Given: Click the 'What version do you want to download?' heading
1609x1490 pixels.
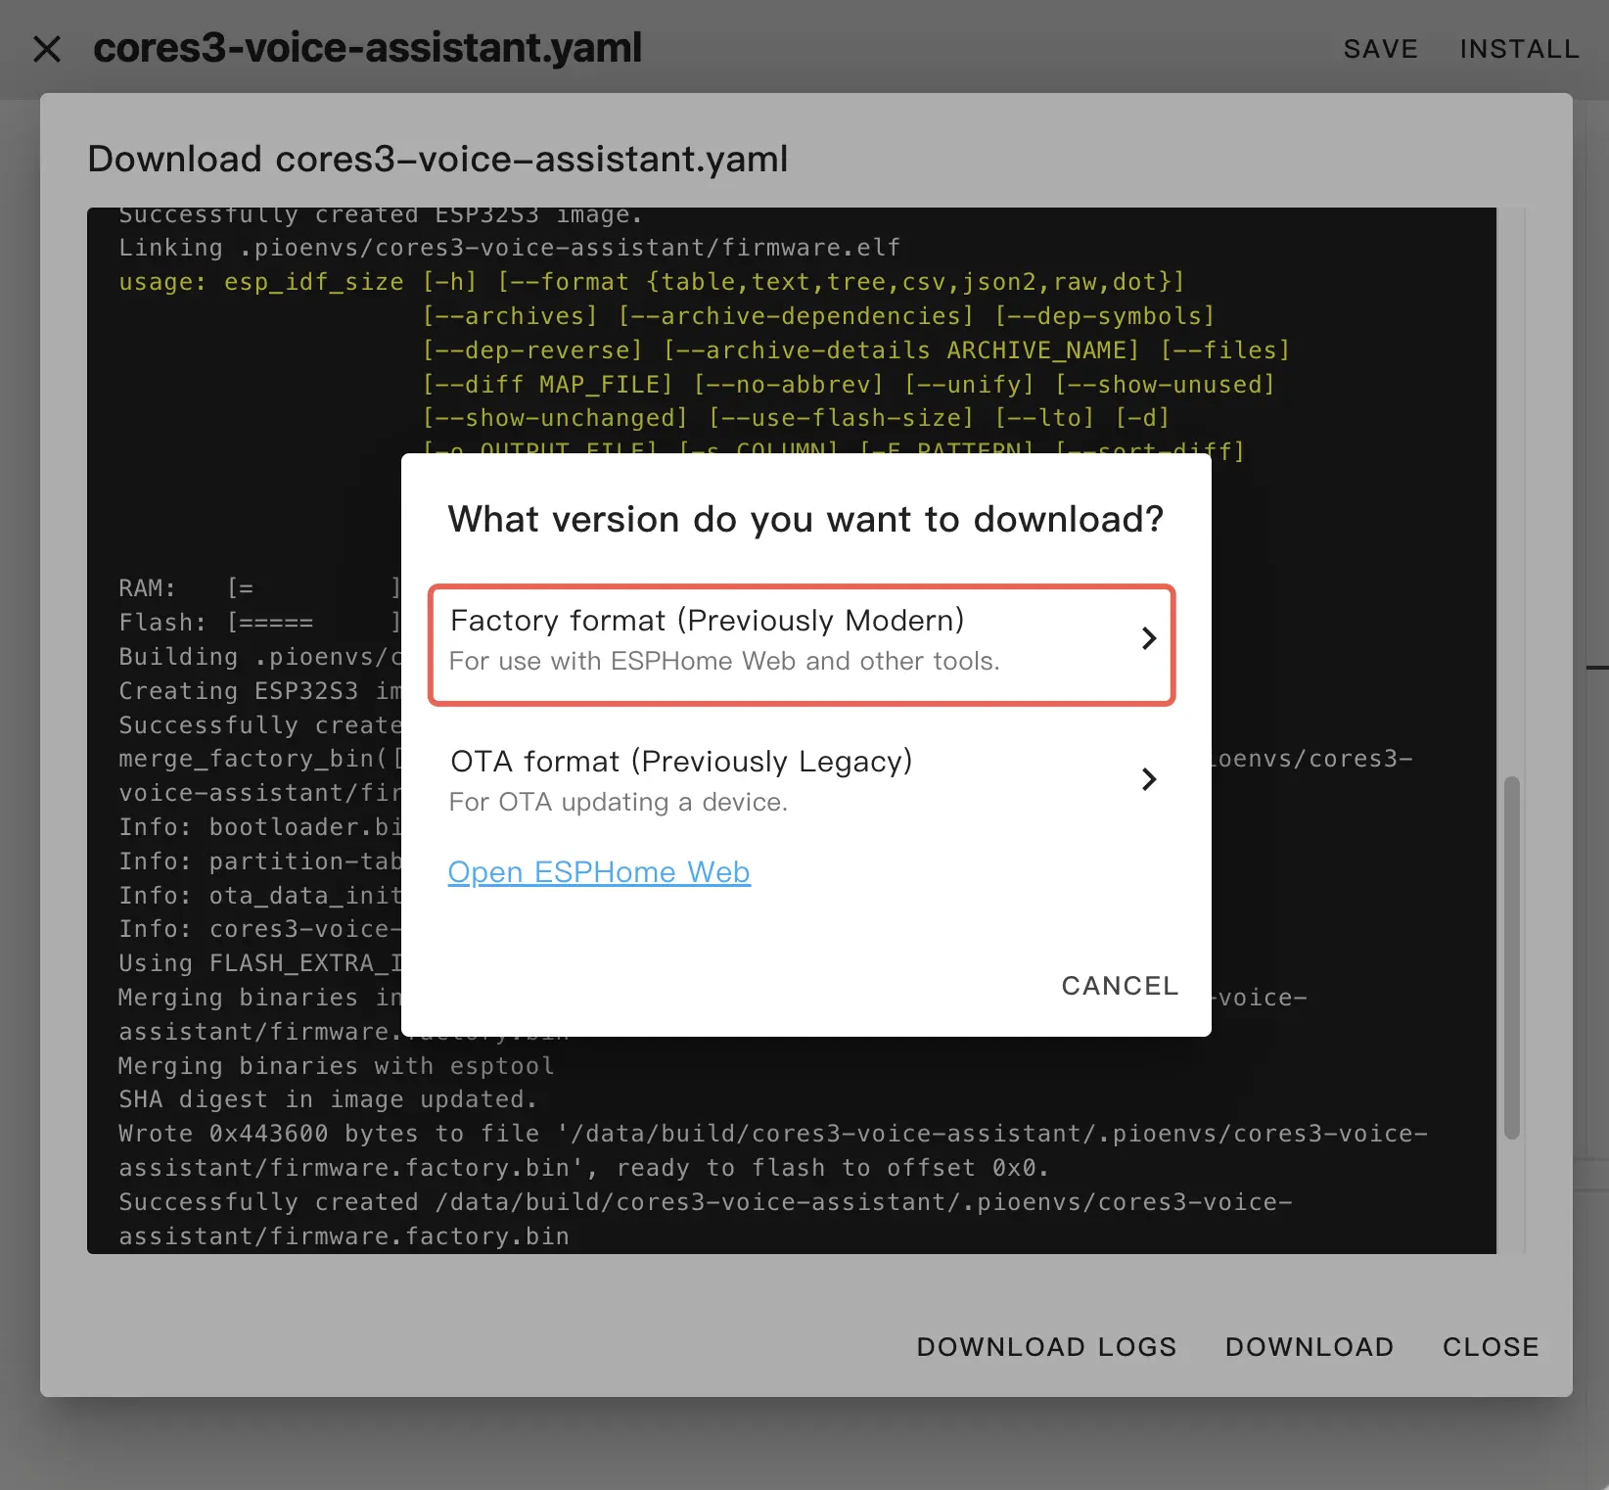Looking at the screenshot, I should [x=805, y=519].
